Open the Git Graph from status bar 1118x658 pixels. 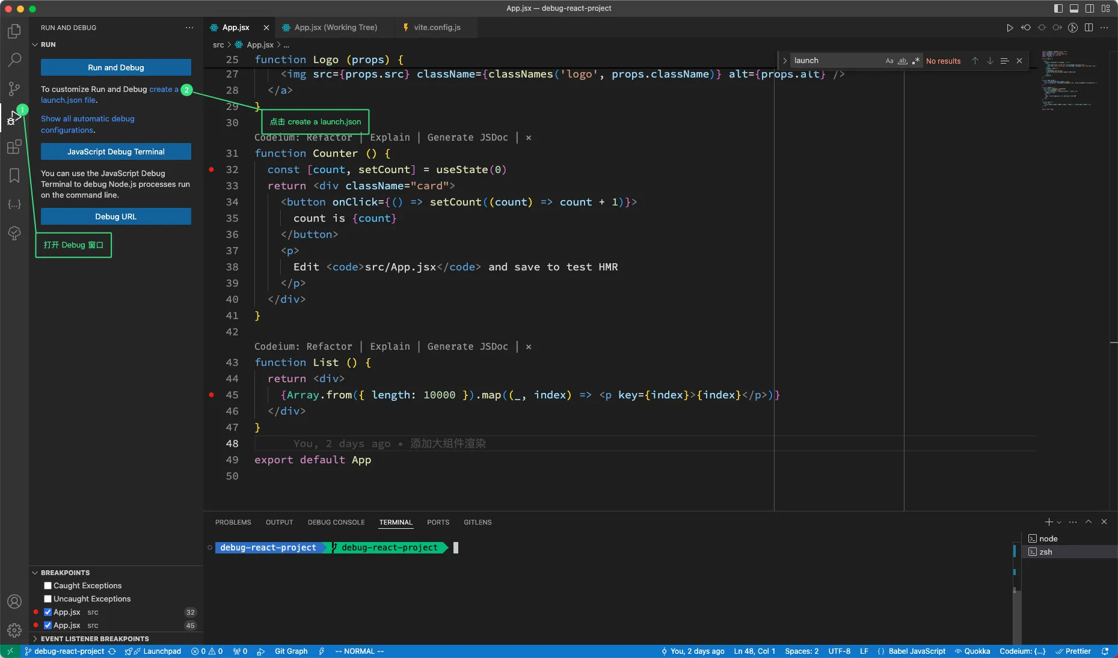[x=291, y=651]
